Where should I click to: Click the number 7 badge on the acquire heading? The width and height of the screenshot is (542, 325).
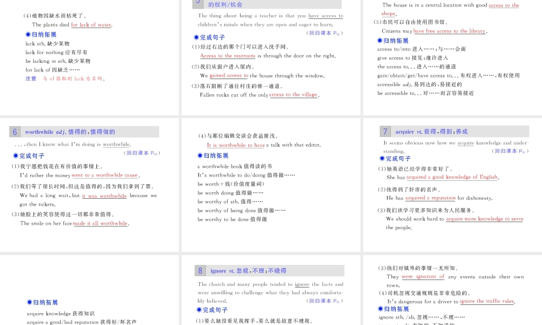385,132
